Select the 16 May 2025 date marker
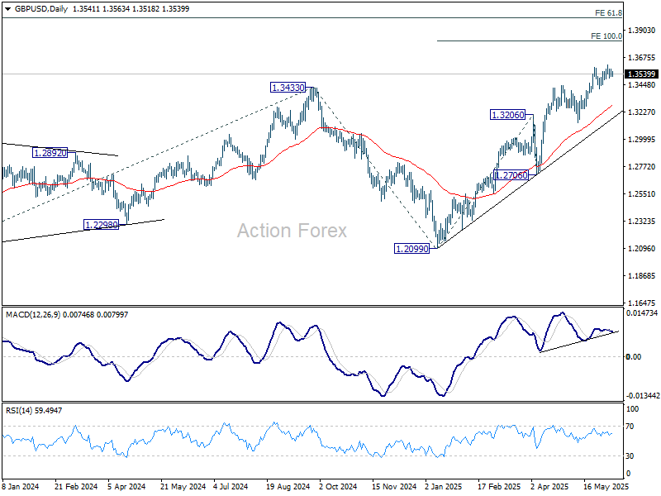This screenshot has height=496, width=661. 602,489
